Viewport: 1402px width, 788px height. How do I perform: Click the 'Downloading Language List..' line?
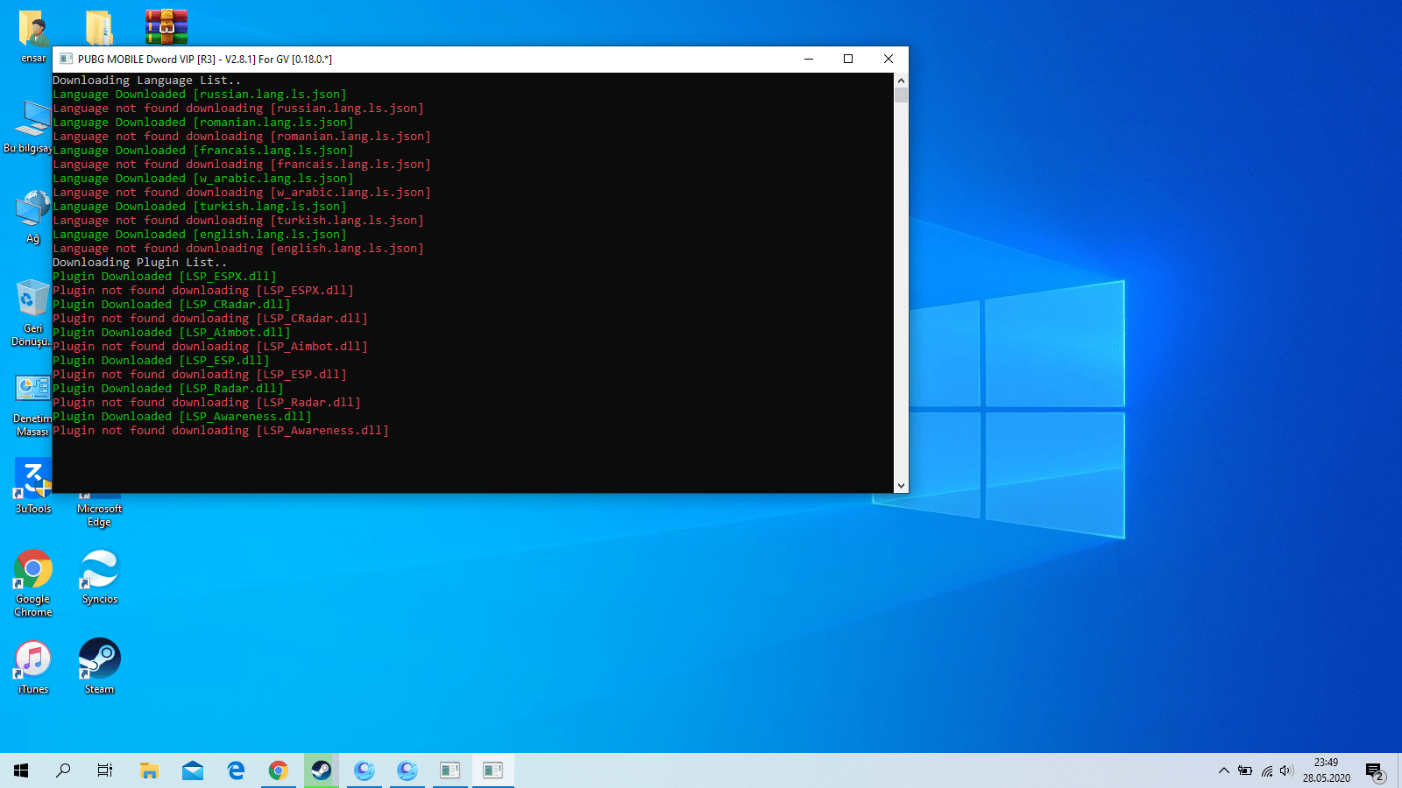coord(146,81)
